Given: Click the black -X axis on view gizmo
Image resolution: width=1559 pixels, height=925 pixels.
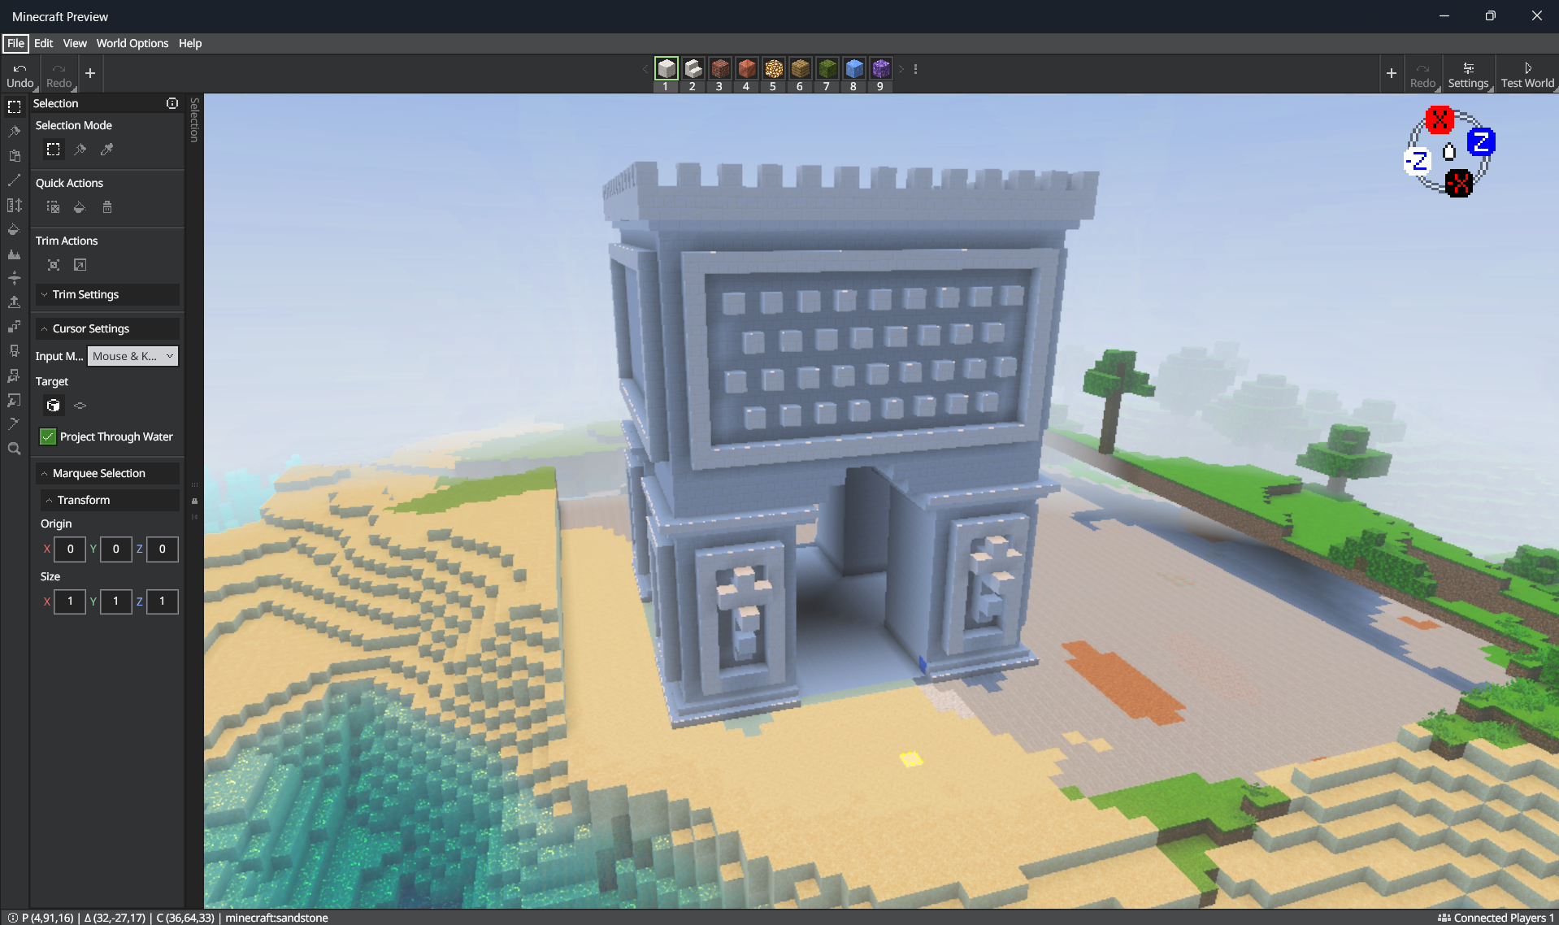Looking at the screenshot, I should coord(1459,183).
